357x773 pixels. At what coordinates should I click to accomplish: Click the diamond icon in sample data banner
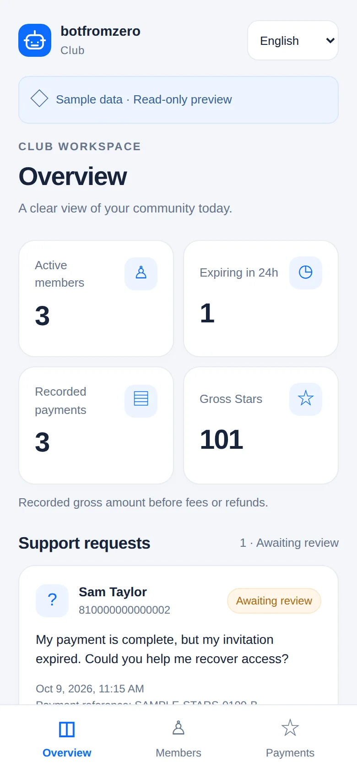39,98
